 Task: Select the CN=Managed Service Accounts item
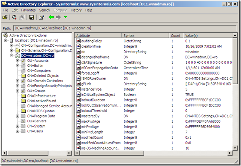49,106
